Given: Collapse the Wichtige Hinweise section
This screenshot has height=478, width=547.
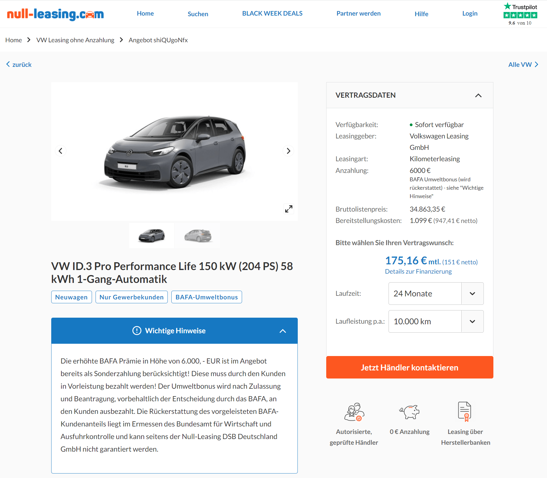Looking at the screenshot, I should coord(283,331).
